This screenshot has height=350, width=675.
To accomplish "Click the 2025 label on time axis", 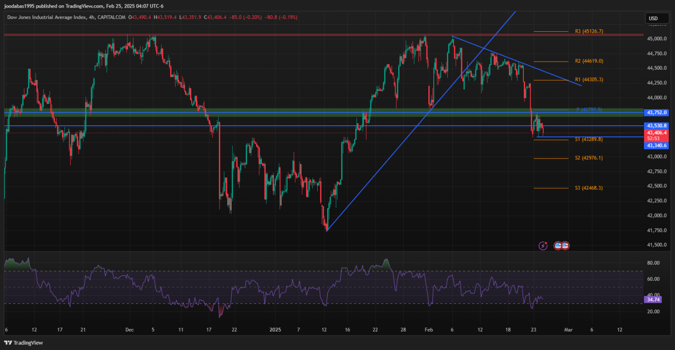I will click(x=275, y=329).
